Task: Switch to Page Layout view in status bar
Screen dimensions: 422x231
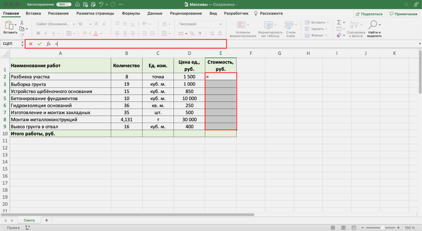Action: [343, 228]
